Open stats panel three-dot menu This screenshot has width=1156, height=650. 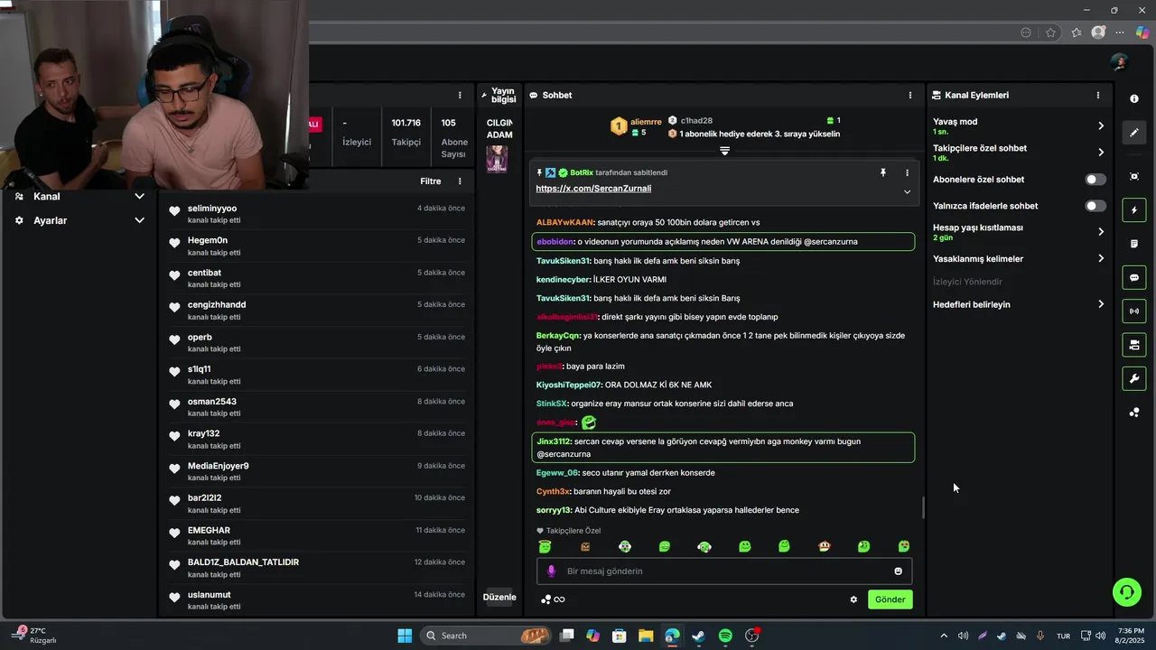pyautogui.click(x=460, y=95)
